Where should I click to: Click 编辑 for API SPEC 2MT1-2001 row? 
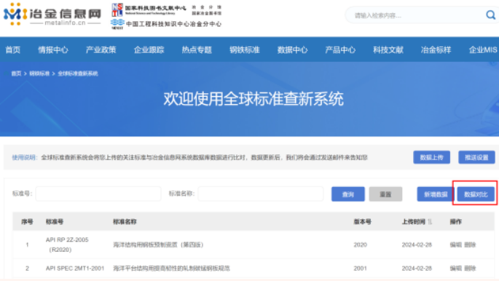(455, 269)
